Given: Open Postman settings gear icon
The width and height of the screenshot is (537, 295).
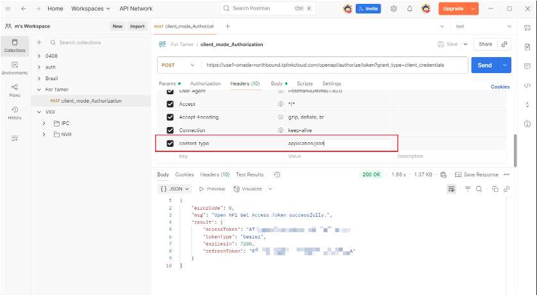Looking at the screenshot, I should tap(393, 9).
